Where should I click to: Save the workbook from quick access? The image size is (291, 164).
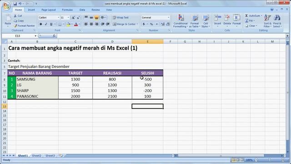click(x=15, y=4)
